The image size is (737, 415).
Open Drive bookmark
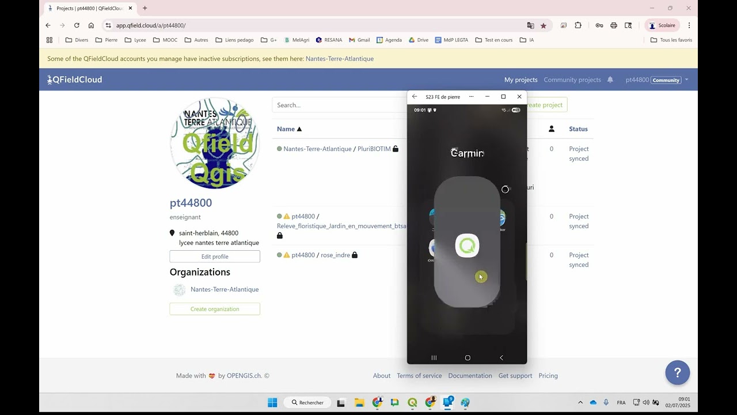419,40
